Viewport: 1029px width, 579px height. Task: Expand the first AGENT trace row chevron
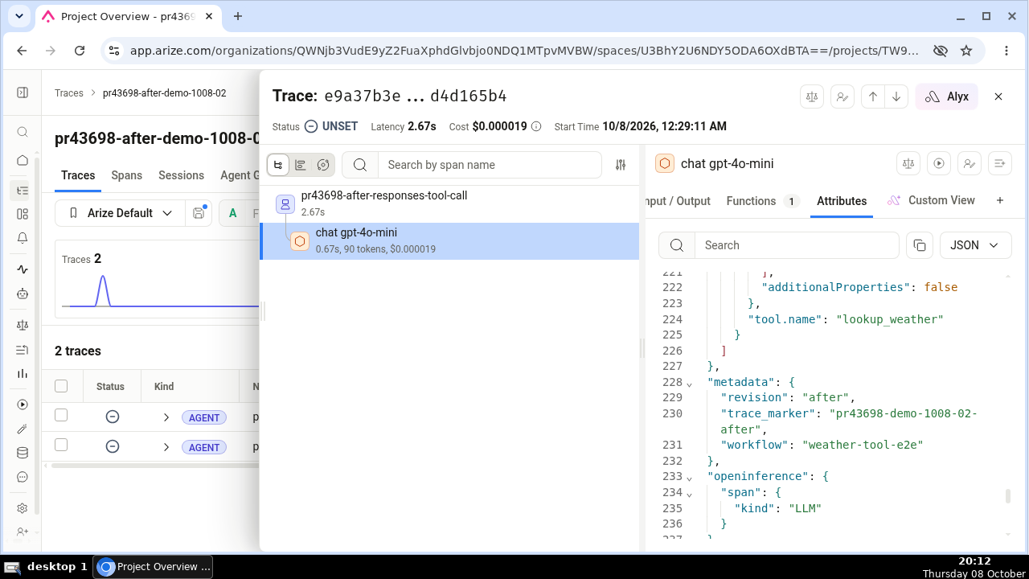pos(166,417)
